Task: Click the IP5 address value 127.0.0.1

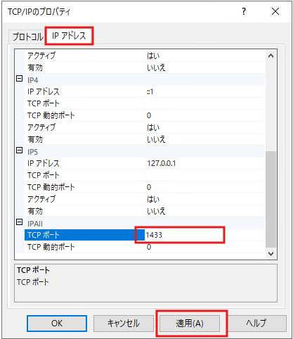Action: (162, 163)
